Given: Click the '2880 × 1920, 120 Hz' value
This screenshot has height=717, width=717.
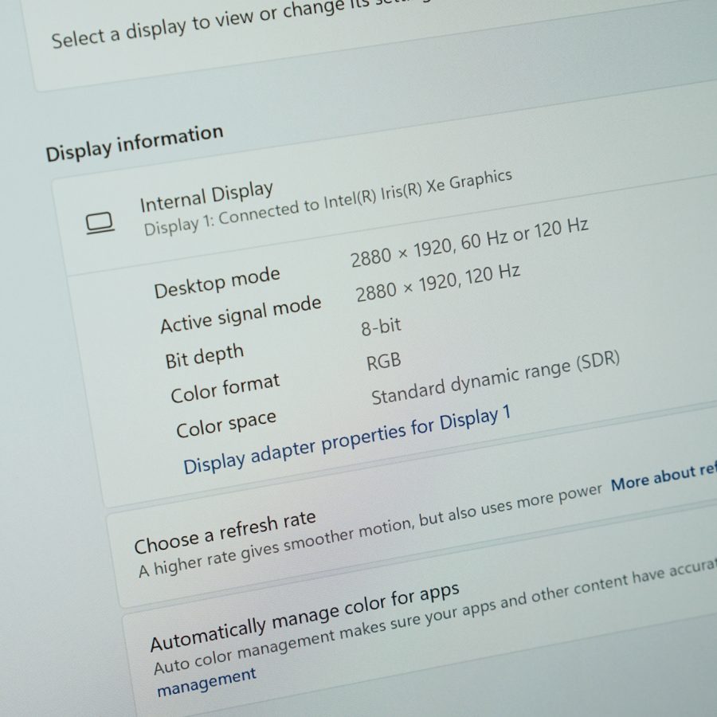Looking at the screenshot, I should click(x=438, y=283).
